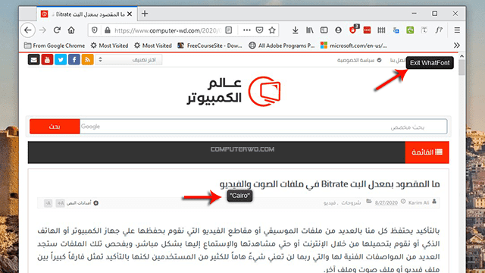
Task: Close the Bitrate article tab
Action: point(130,14)
